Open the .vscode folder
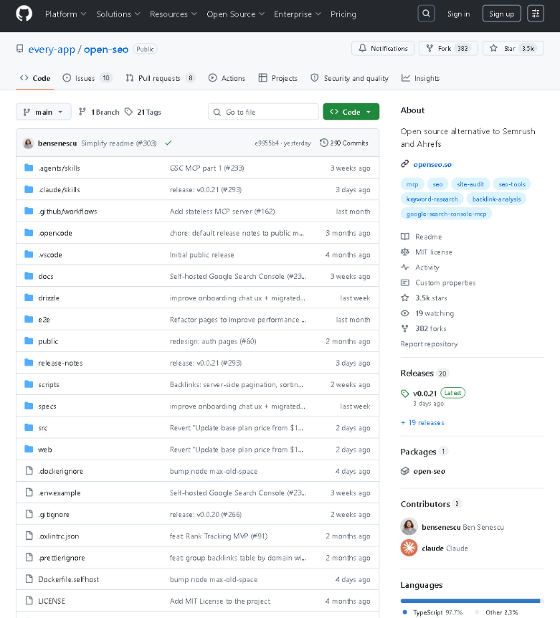Image resolution: width=560 pixels, height=618 pixels. point(50,255)
